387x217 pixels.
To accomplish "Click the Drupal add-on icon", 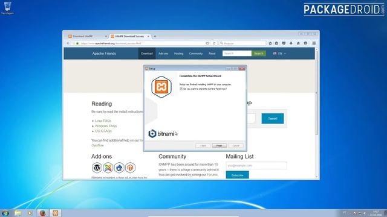I will (119, 168).
